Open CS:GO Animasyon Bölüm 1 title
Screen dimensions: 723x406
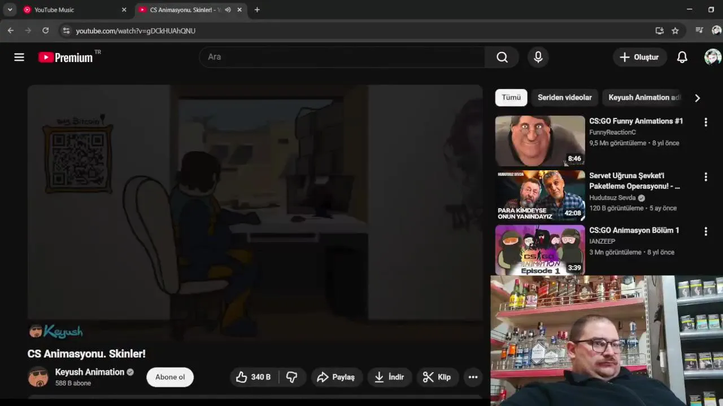(634, 230)
